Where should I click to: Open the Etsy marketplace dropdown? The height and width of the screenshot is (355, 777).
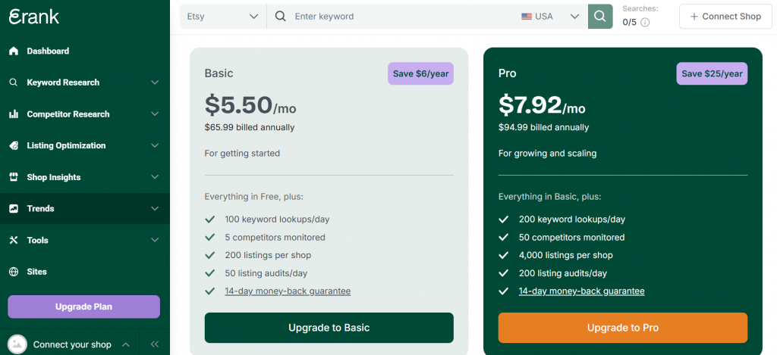coord(222,17)
